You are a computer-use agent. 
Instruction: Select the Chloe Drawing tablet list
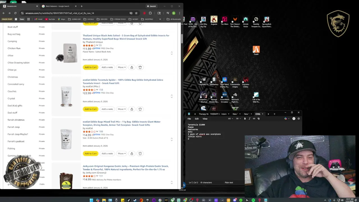point(19,63)
